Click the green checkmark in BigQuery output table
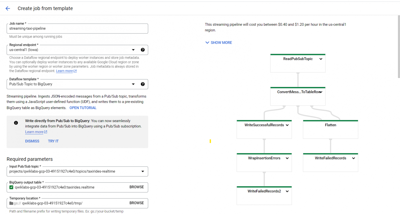 [11, 187]
